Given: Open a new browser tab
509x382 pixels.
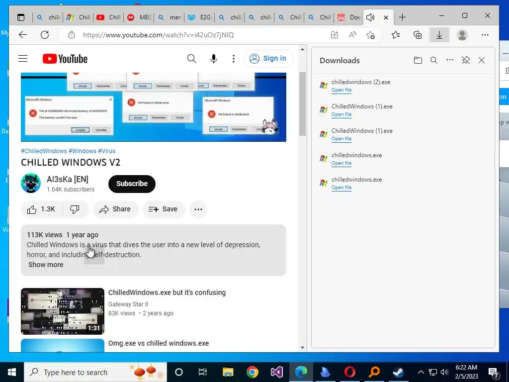Looking at the screenshot, I should (x=402, y=17).
